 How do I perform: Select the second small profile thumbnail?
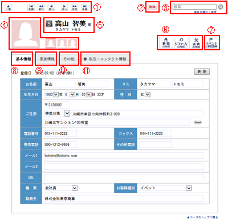tap(62, 43)
